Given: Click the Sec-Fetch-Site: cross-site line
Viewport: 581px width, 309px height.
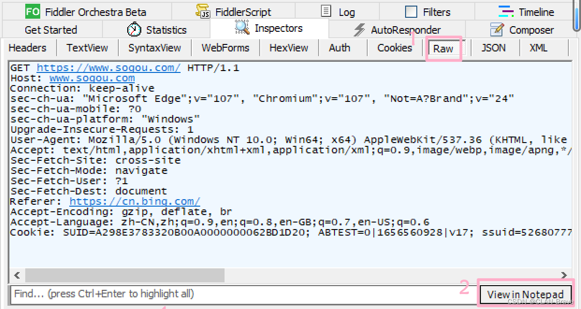Looking at the screenshot, I should [x=95, y=160].
